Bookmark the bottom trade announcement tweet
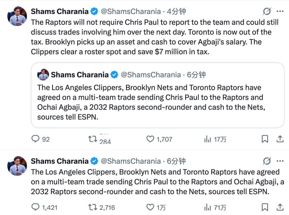This screenshot has width=289, height=215. 265,207
